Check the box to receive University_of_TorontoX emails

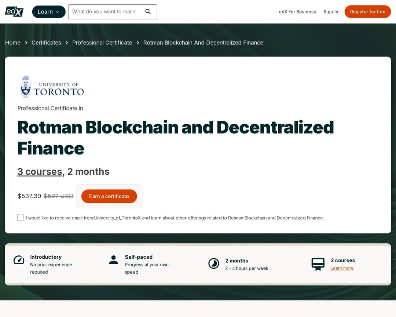coord(20,218)
